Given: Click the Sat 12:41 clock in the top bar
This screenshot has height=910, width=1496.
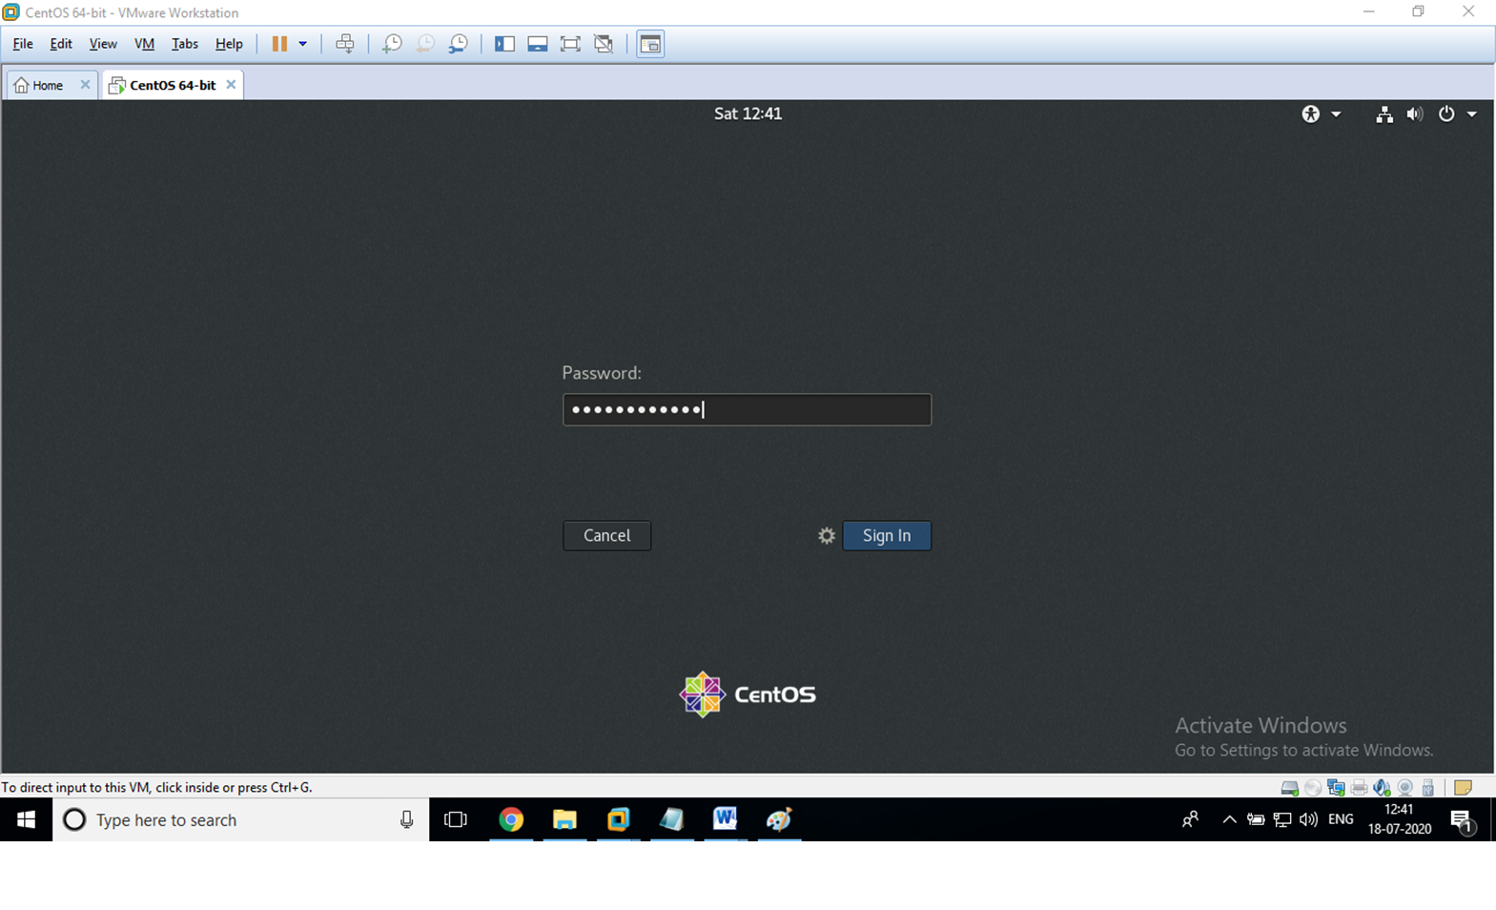Looking at the screenshot, I should click(x=748, y=114).
